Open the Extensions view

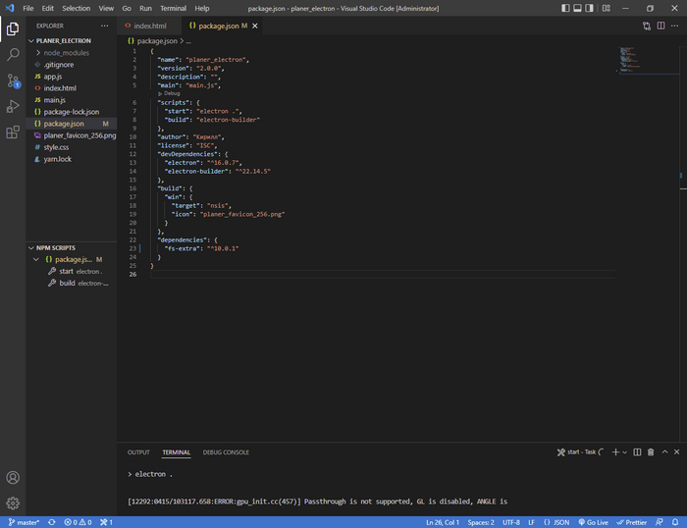point(13,132)
